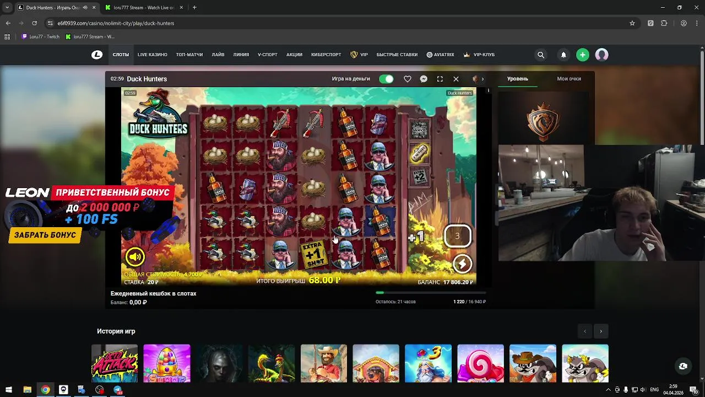Open the candy lollipop game thumbnail
Viewport: 705px width, 397px height.
click(480, 363)
